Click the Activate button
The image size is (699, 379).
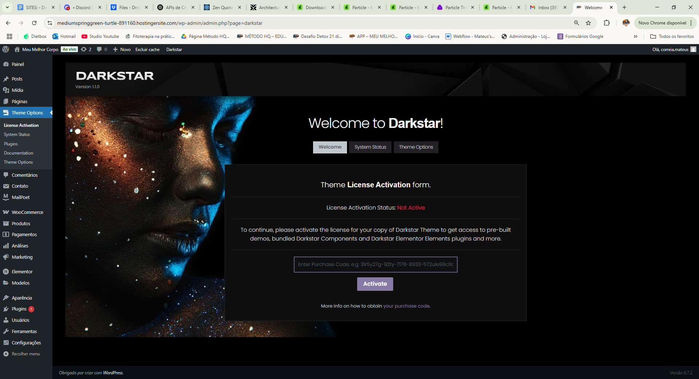(375, 284)
